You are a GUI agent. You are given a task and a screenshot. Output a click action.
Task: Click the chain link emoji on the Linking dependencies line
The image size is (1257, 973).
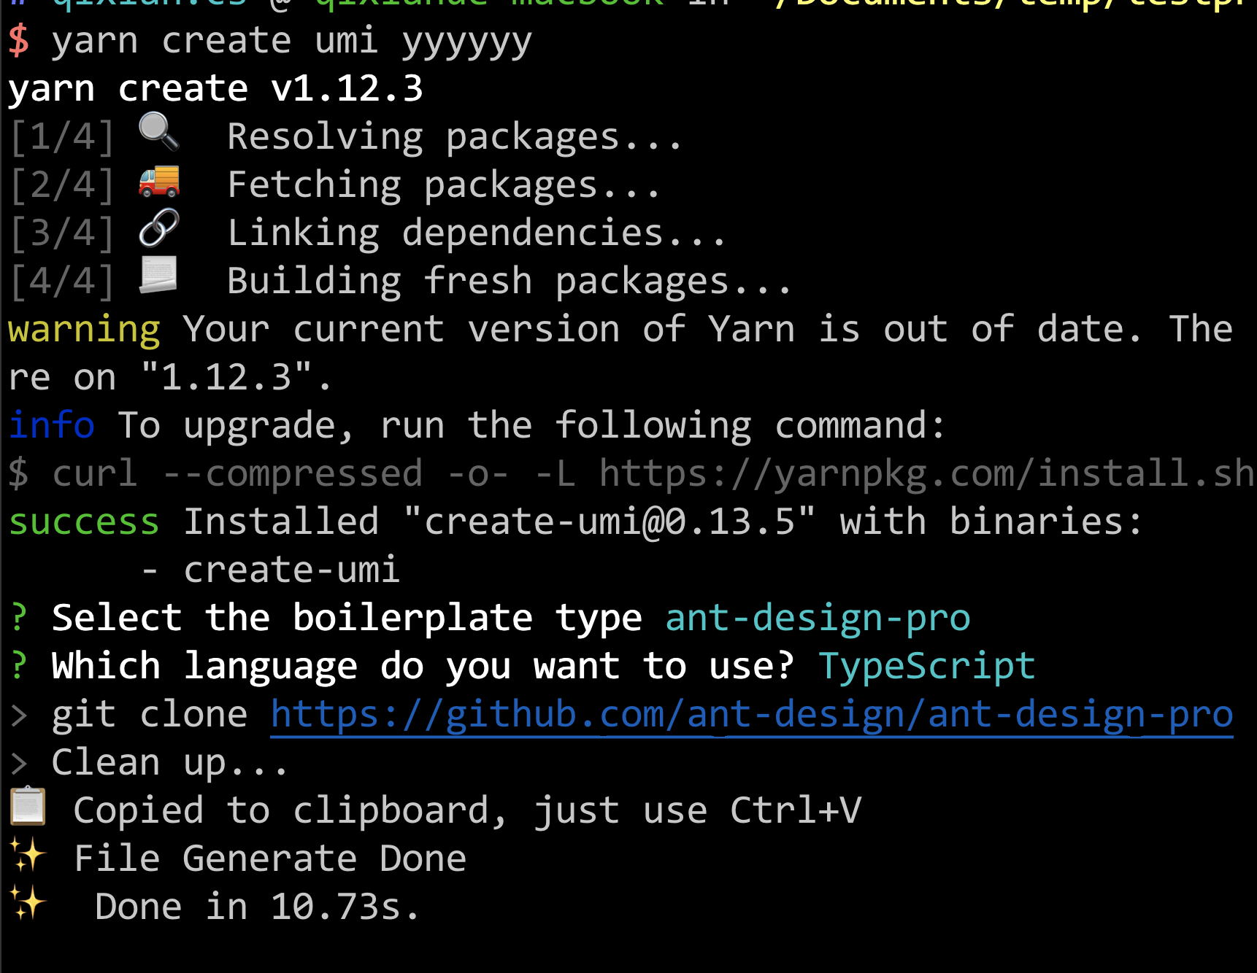click(x=159, y=228)
